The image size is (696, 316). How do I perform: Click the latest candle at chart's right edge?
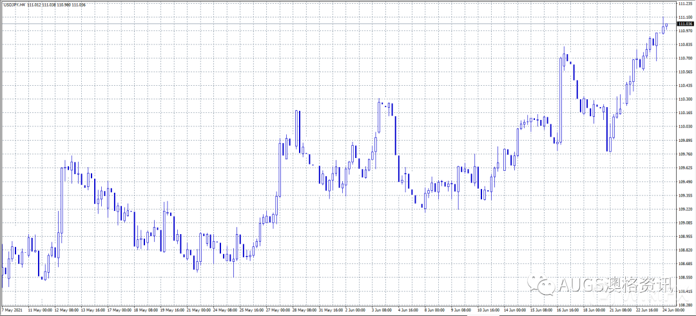point(666,25)
